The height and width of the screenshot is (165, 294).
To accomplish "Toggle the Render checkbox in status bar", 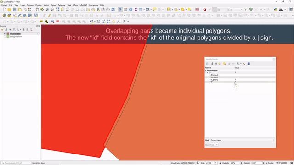I will [x=266, y=163].
